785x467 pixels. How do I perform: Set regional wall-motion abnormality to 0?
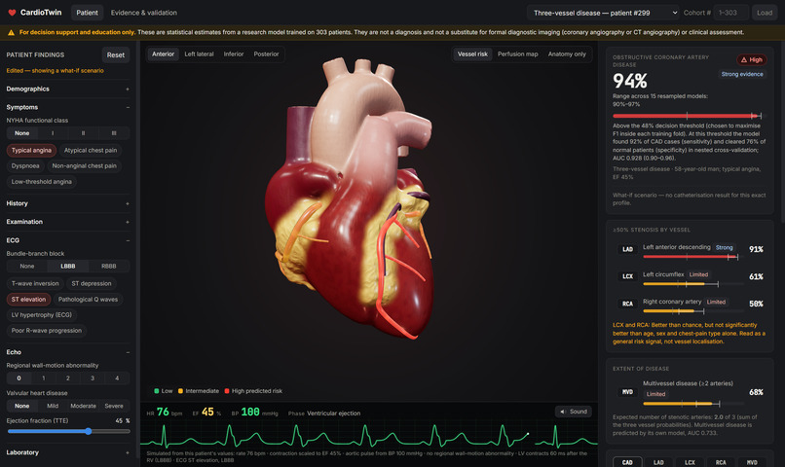pyautogui.click(x=19, y=378)
